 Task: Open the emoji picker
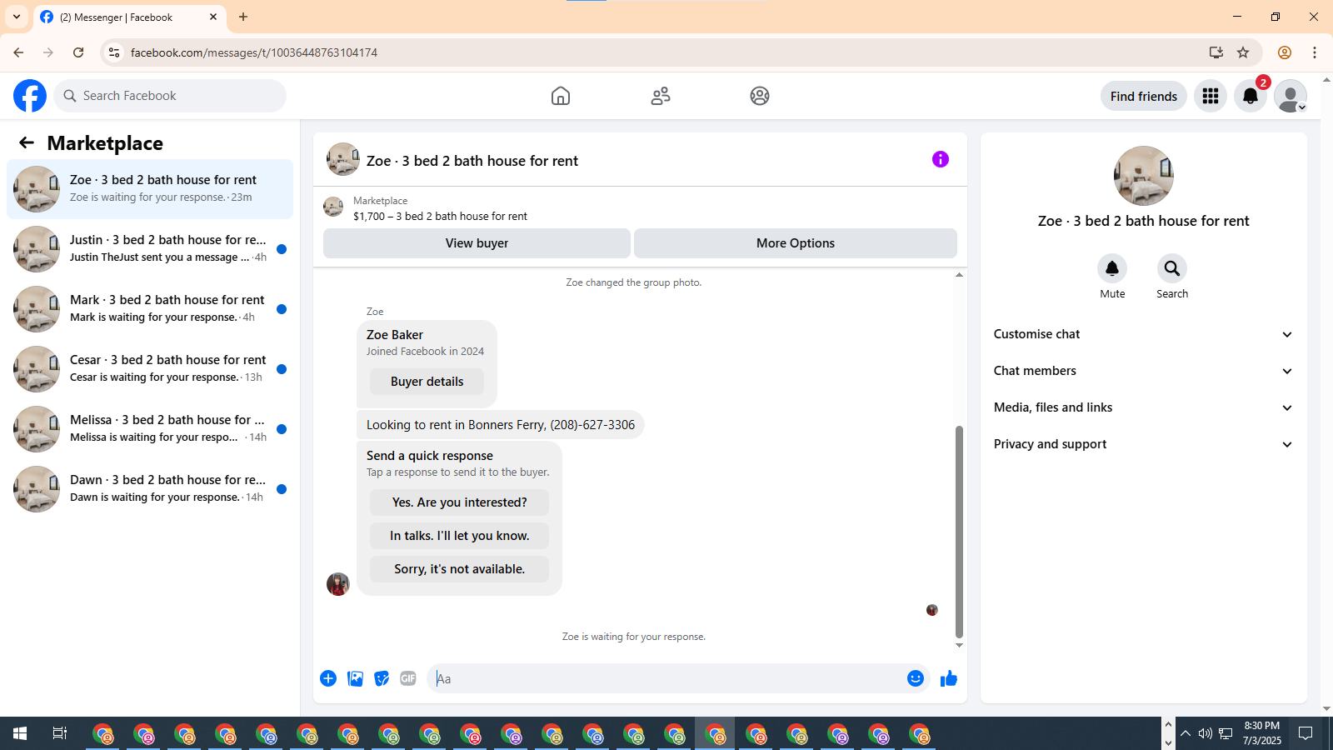click(x=916, y=678)
